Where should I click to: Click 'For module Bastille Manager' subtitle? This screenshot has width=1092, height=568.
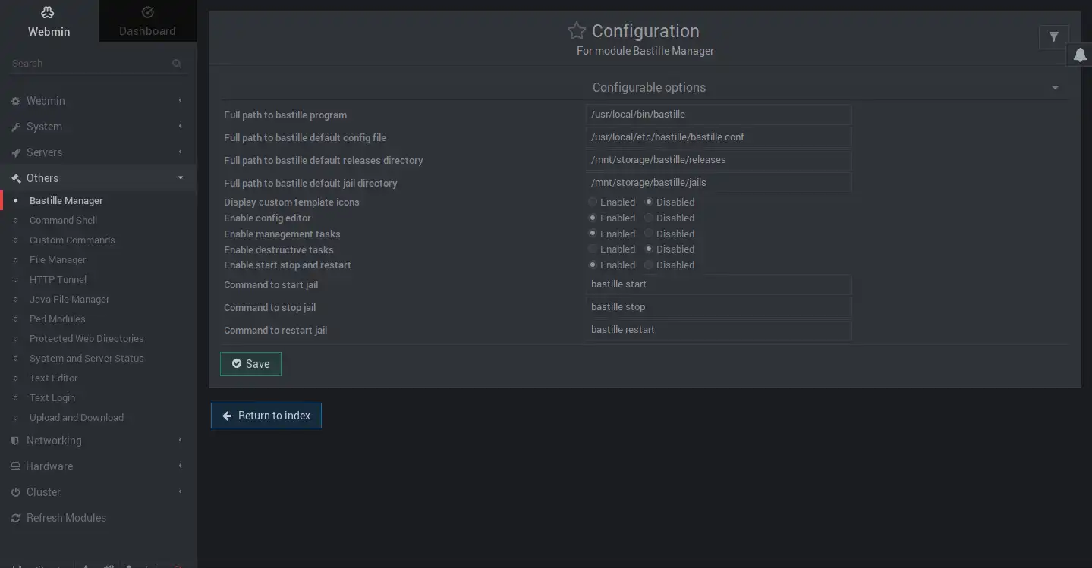pos(645,51)
